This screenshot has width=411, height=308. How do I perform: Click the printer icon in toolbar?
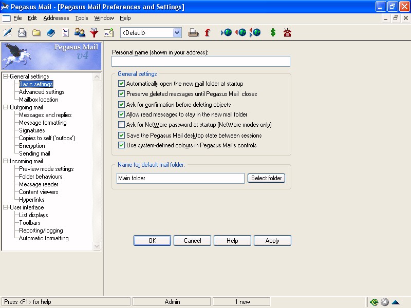pyautogui.click(x=193, y=33)
